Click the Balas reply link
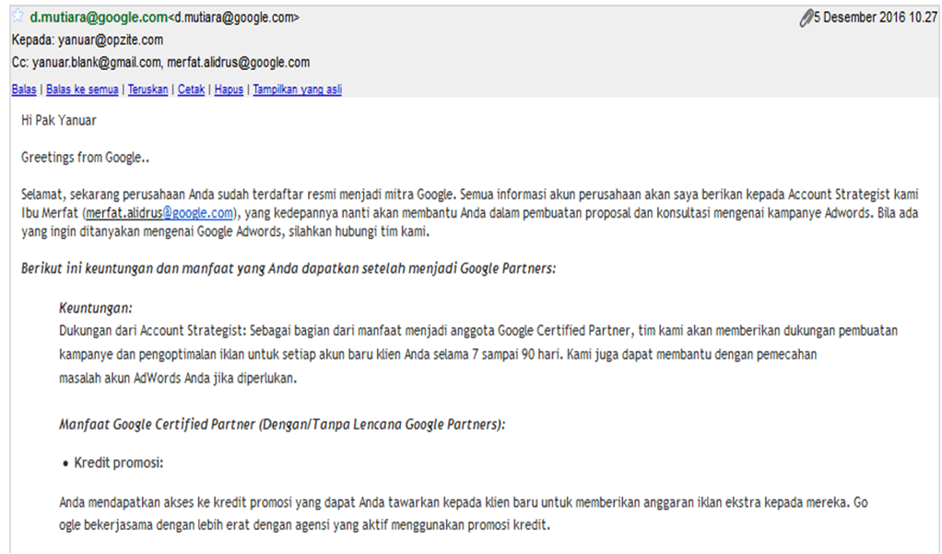The width and height of the screenshot is (942, 554). pos(24,89)
